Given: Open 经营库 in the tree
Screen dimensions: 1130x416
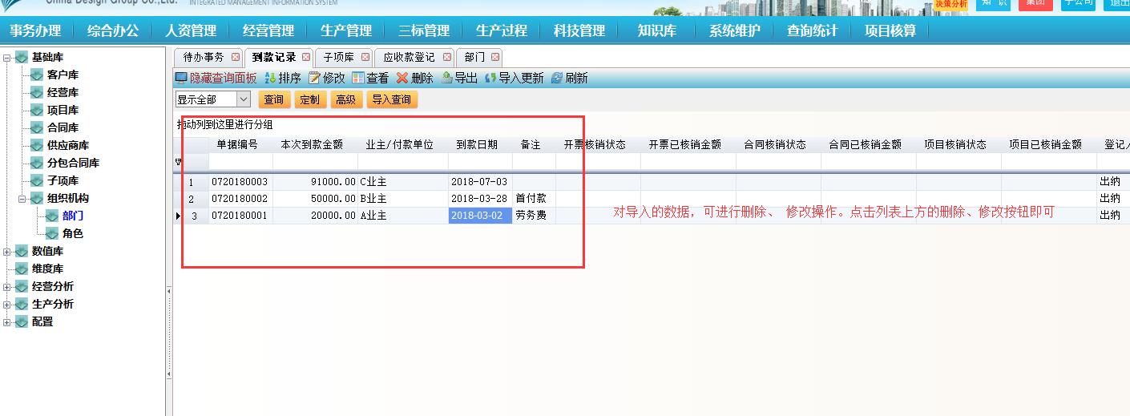Looking at the screenshot, I should (x=63, y=92).
